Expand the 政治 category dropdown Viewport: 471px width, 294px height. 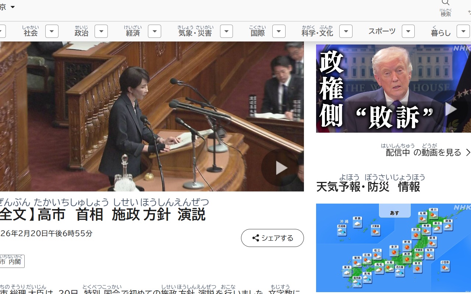coord(101,31)
